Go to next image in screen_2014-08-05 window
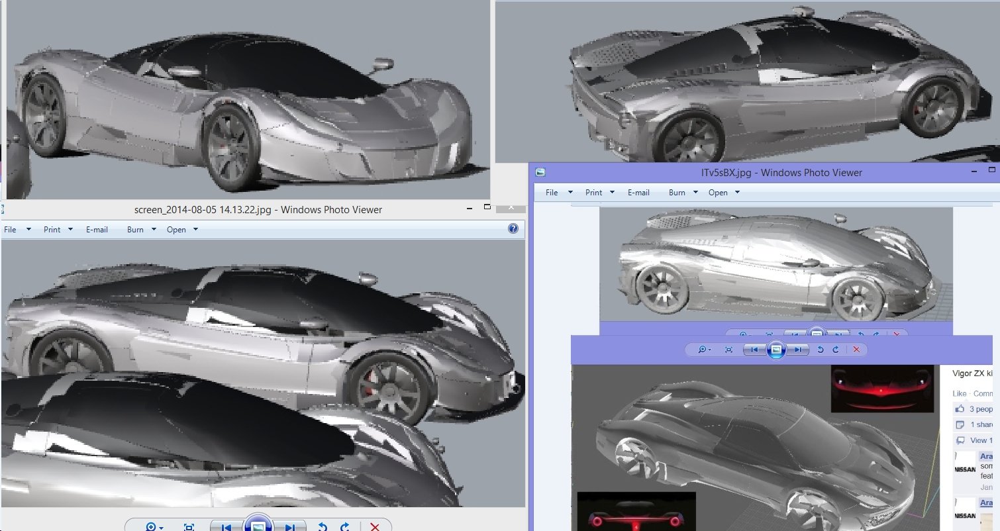The image size is (1000, 531). pyautogui.click(x=290, y=527)
